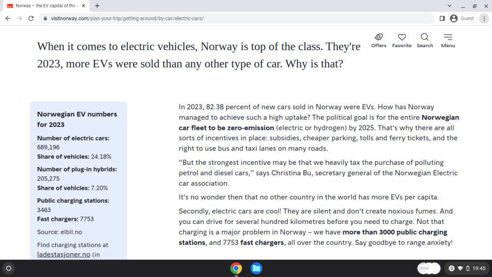Click the clock showing 19:45

[479, 268]
